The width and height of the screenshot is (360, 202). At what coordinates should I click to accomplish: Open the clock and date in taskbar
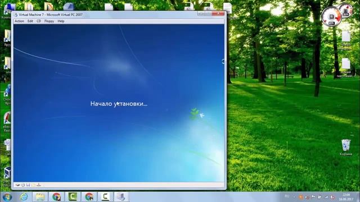click(x=346, y=197)
